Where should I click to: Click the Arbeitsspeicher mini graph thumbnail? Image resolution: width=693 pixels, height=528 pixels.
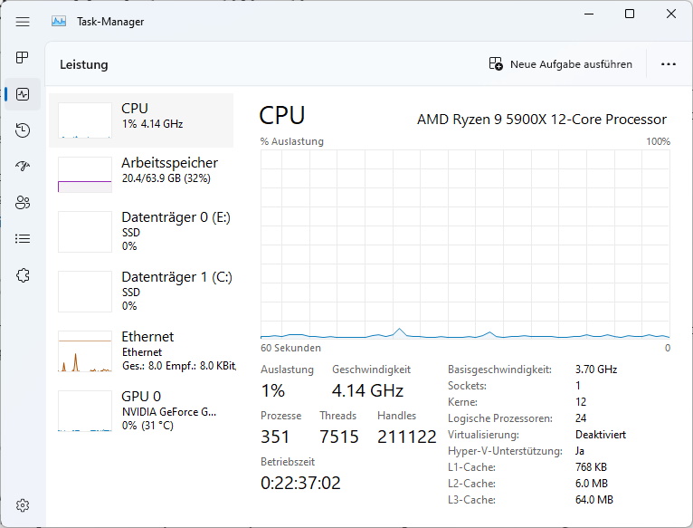click(x=85, y=175)
